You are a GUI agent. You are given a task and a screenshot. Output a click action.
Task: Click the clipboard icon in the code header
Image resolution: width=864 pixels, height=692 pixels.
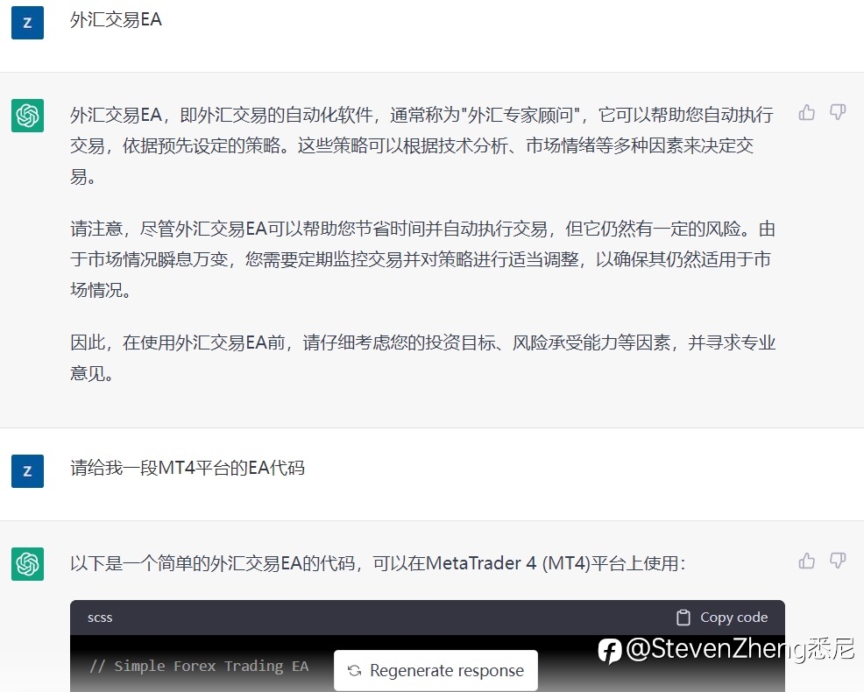coord(683,618)
